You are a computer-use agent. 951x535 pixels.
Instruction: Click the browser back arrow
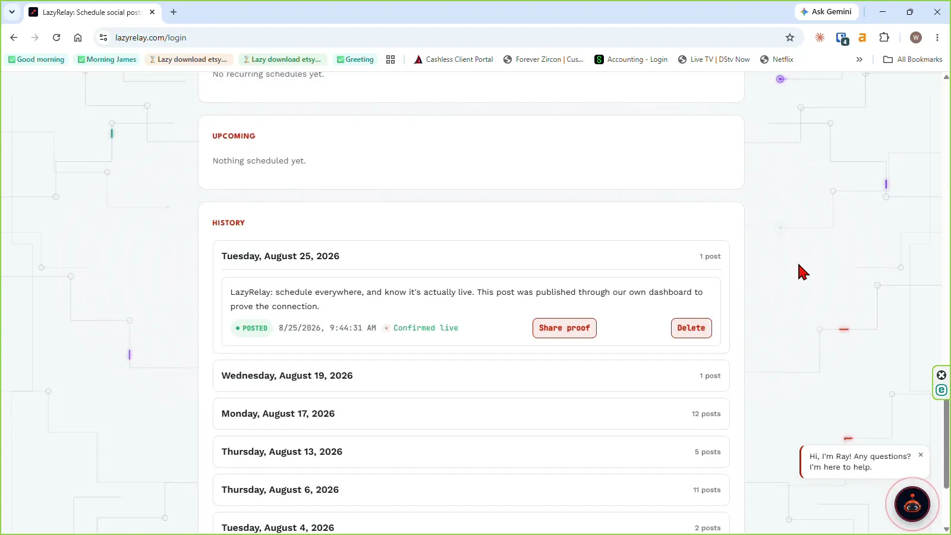14,37
